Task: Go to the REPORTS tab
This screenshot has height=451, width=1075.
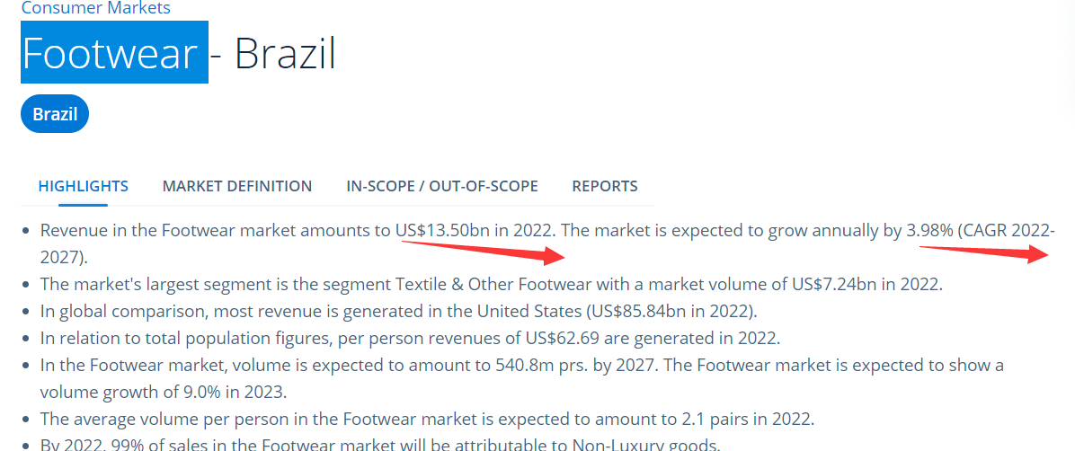Action: [x=605, y=186]
